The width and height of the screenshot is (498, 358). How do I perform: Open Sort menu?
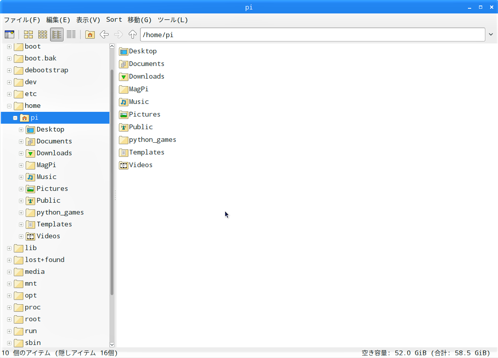point(114,20)
